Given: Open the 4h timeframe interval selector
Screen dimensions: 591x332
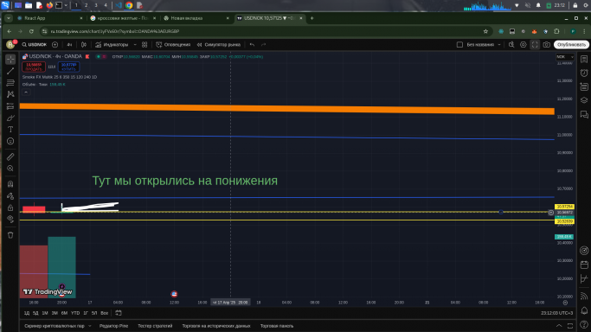Looking at the screenshot, I should coord(69,44).
